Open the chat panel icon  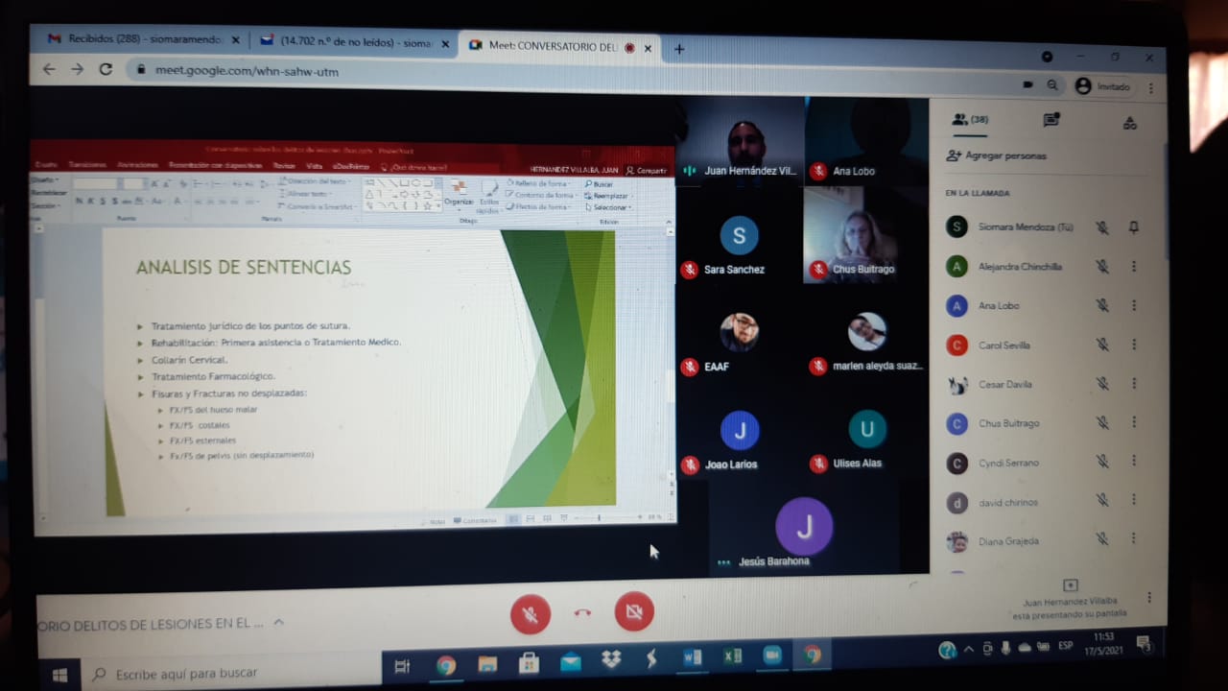1051,121
